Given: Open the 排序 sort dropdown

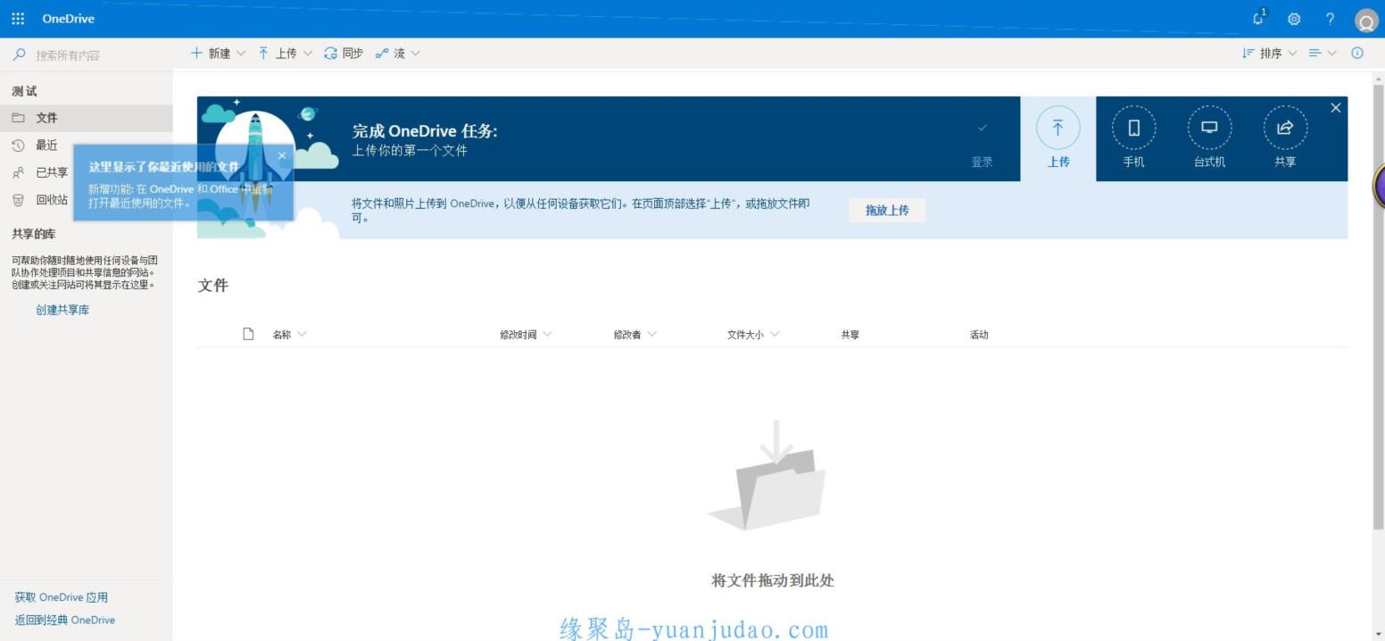Looking at the screenshot, I should (1270, 54).
